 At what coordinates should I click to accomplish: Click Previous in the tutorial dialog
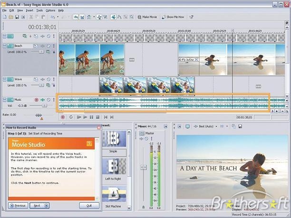click(18, 206)
